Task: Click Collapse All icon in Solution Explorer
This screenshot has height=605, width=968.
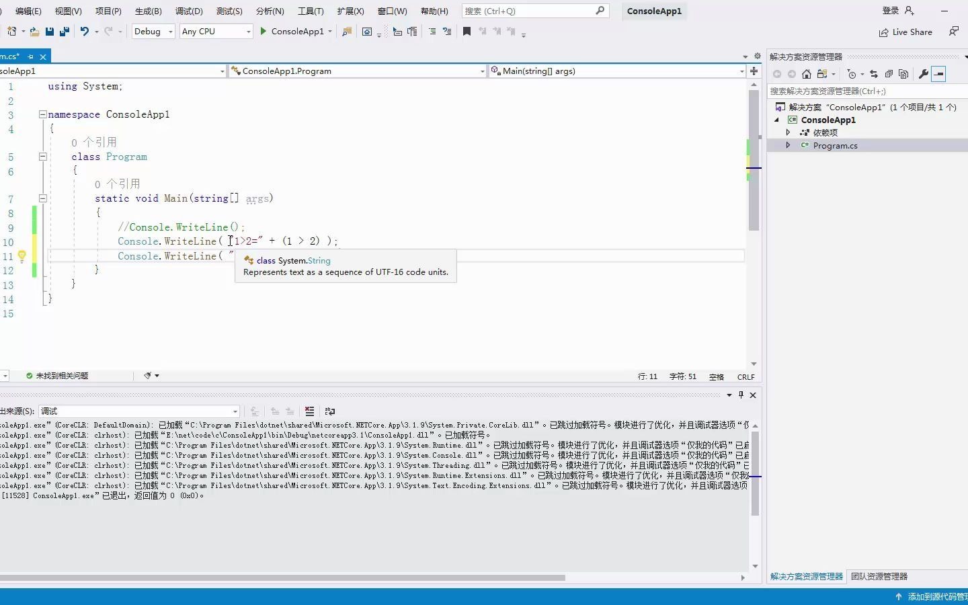Action: tap(889, 74)
